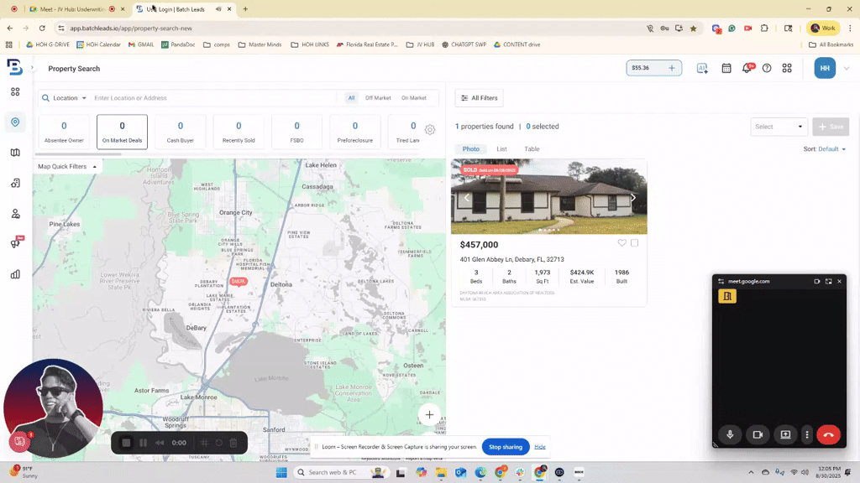Switch to List view tab
Viewport: 860px width, 483px height.
pyautogui.click(x=502, y=149)
